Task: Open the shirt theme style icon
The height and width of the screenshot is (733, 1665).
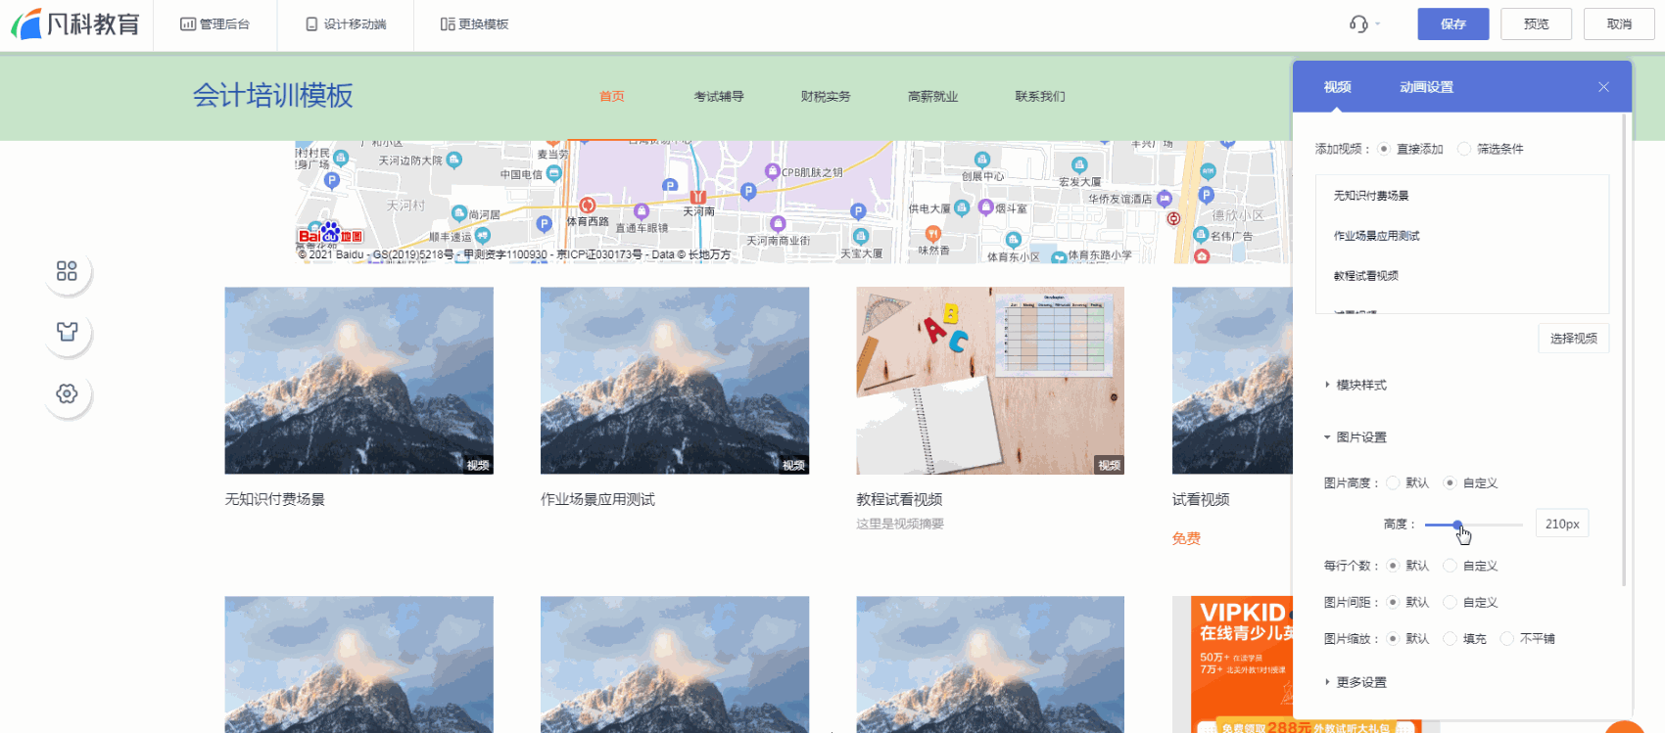Action: point(67,332)
